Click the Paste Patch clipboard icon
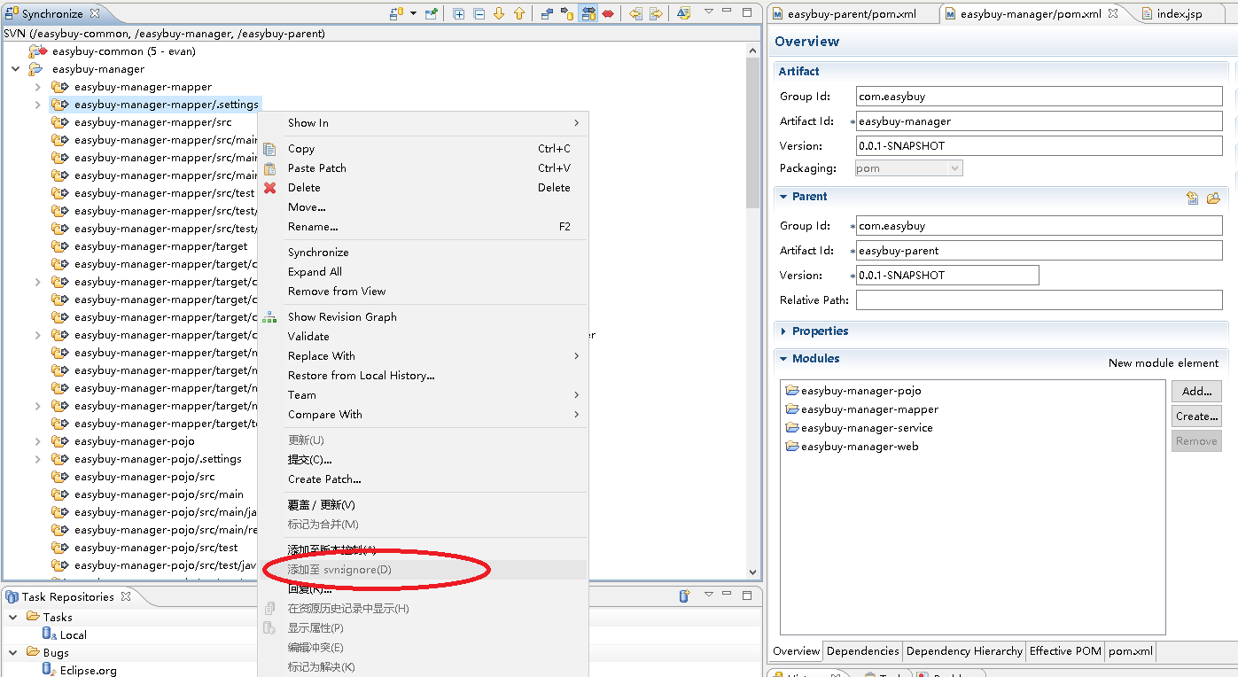Image resolution: width=1238 pixels, height=677 pixels. (x=270, y=168)
